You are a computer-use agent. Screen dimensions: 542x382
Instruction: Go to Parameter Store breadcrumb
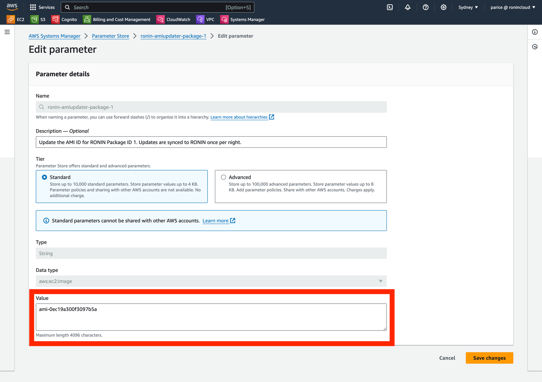(110, 36)
